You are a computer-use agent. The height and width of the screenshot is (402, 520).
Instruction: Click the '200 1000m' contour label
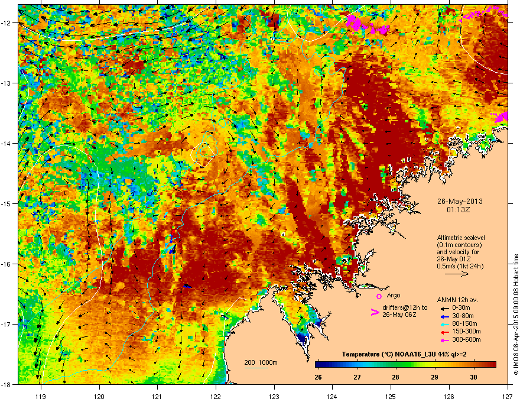pos(261,362)
